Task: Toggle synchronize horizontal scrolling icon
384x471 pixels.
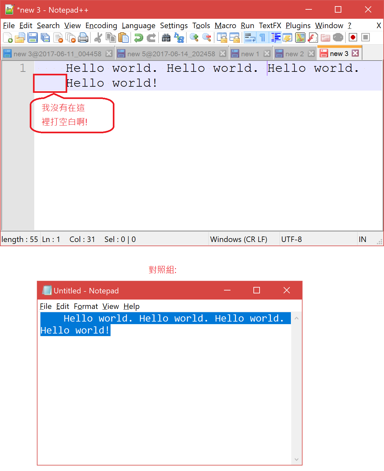Action: [234, 38]
